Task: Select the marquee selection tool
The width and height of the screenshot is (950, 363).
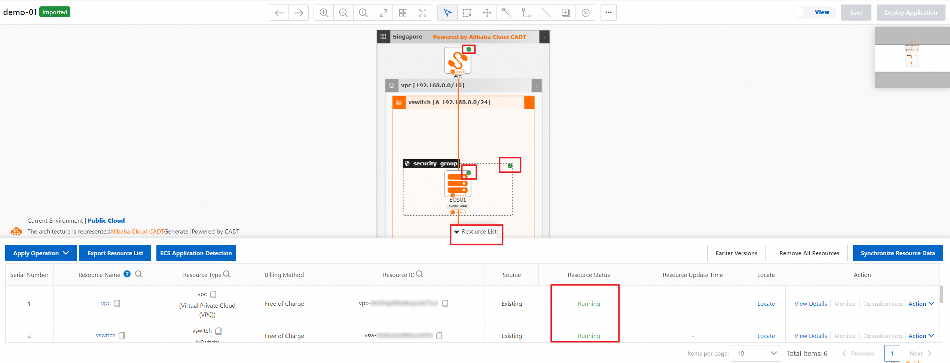Action: 467,13
